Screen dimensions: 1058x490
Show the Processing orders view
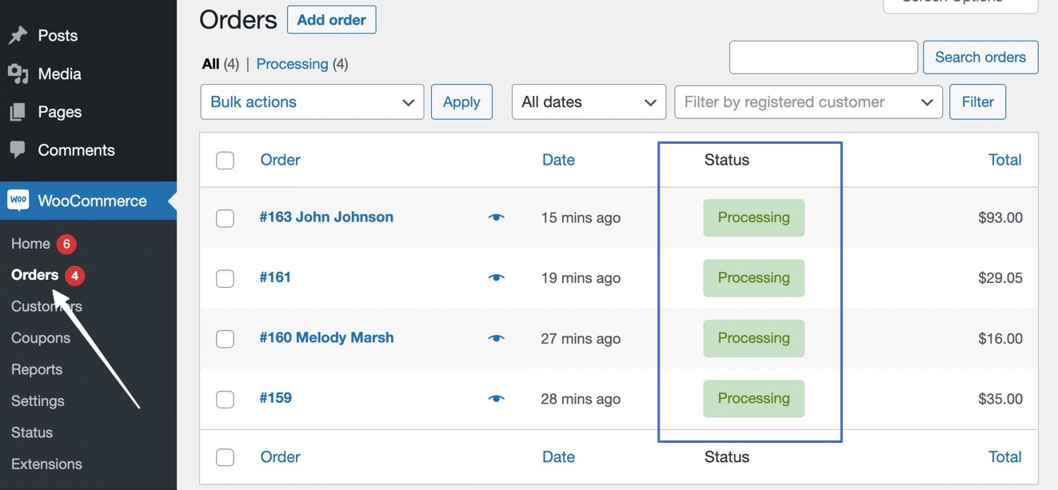tap(292, 64)
